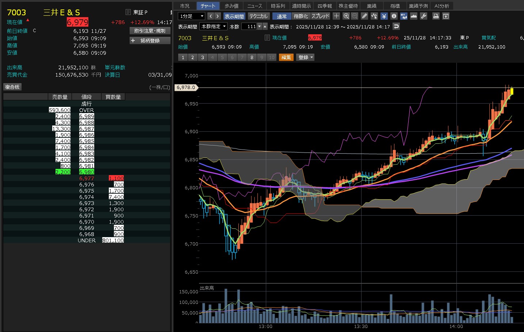
Task: Switch to the 歩み値 tab
Action: (232, 6)
